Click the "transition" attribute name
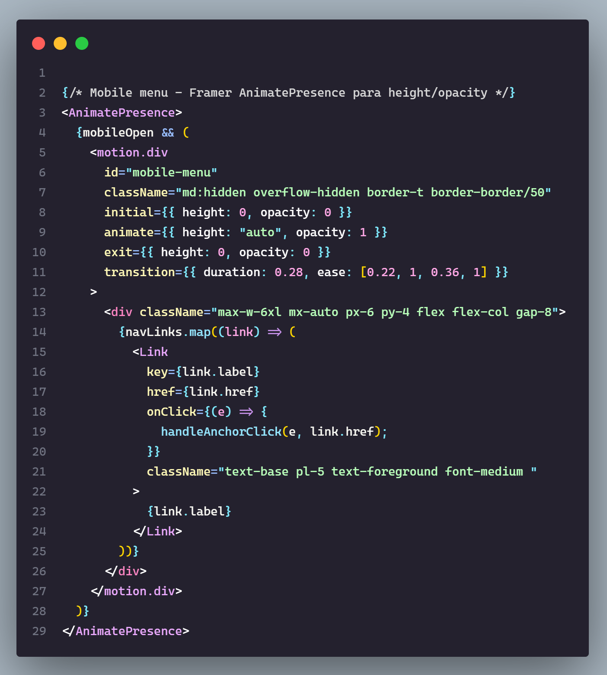Viewport: 607px width, 675px height. (139, 272)
